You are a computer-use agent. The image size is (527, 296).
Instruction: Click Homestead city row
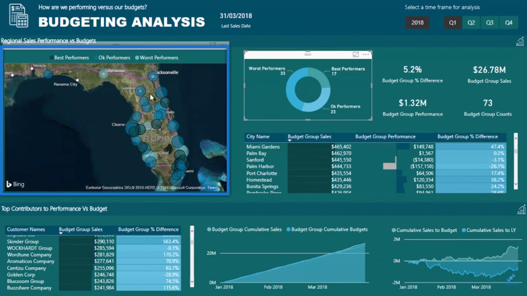point(375,180)
